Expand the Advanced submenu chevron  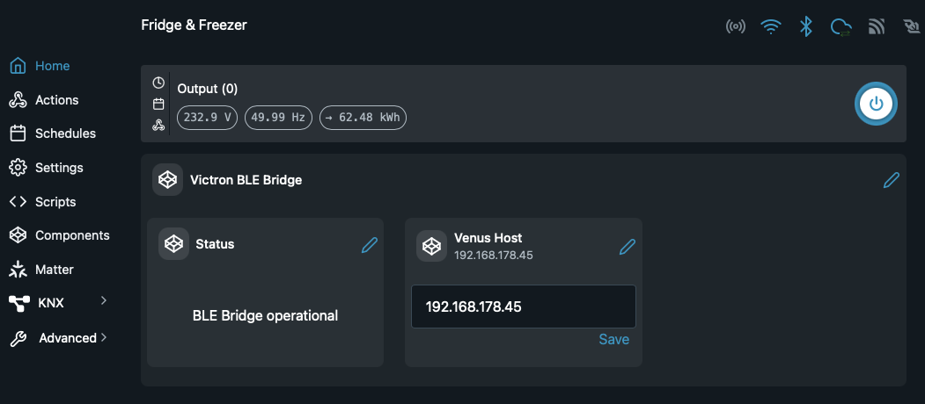point(104,337)
